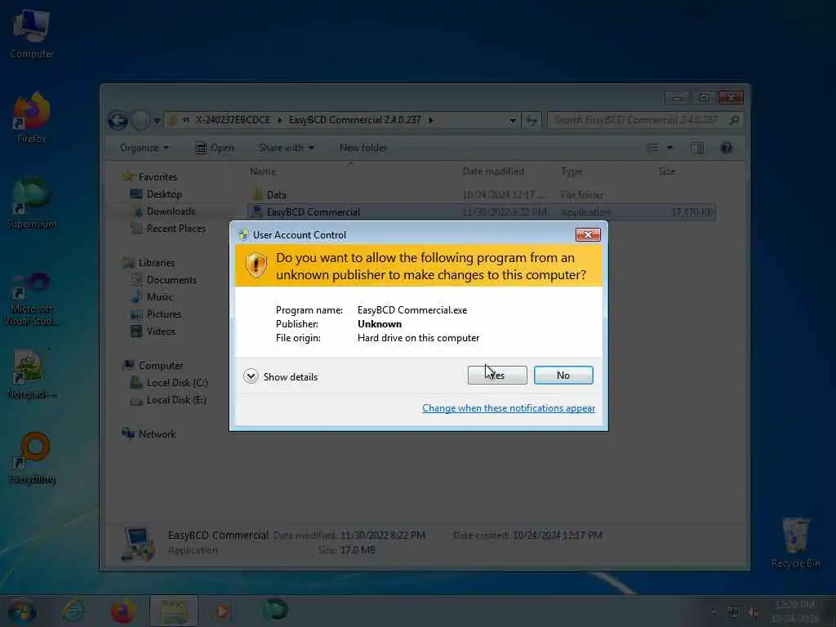The image size is (836, 627).
Task: Click the refresh button beside address bar
Action: point(531,121)
